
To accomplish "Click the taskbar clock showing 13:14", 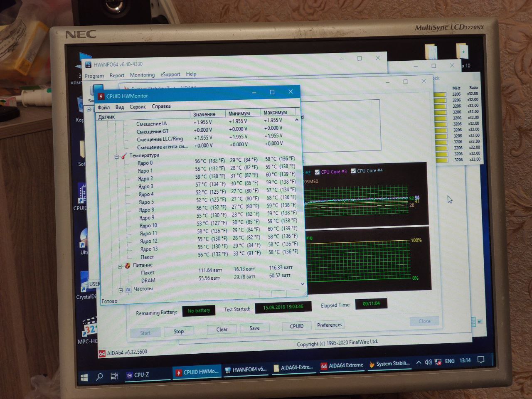I will [465, 360].
